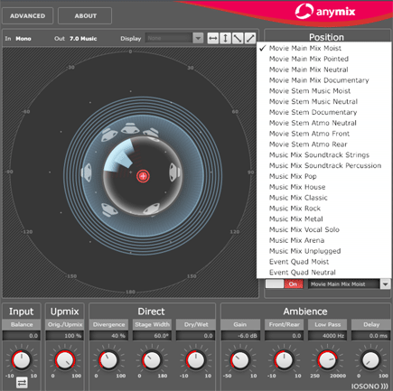Click the Divergence value field 40 %

click(x=108, y=336)
